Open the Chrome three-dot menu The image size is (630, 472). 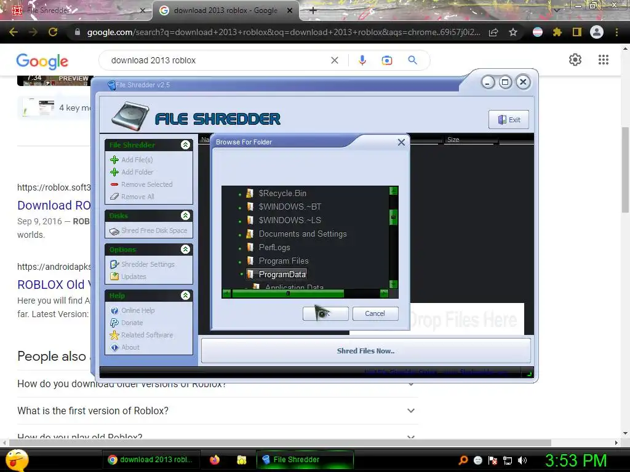(x=616, y=32)
